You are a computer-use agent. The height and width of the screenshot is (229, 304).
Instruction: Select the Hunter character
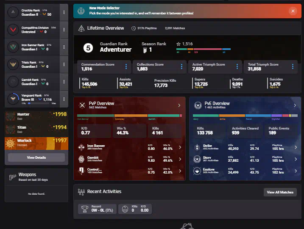coord(36,116)
